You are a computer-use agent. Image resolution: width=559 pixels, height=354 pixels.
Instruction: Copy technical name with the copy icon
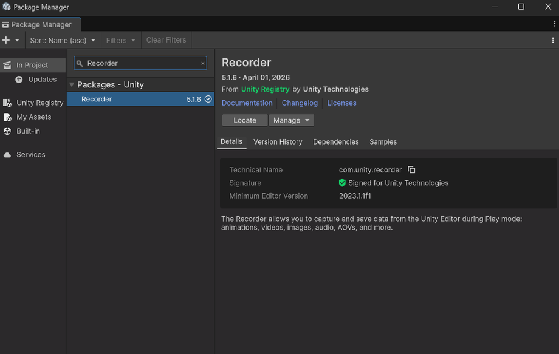[411, 170]
